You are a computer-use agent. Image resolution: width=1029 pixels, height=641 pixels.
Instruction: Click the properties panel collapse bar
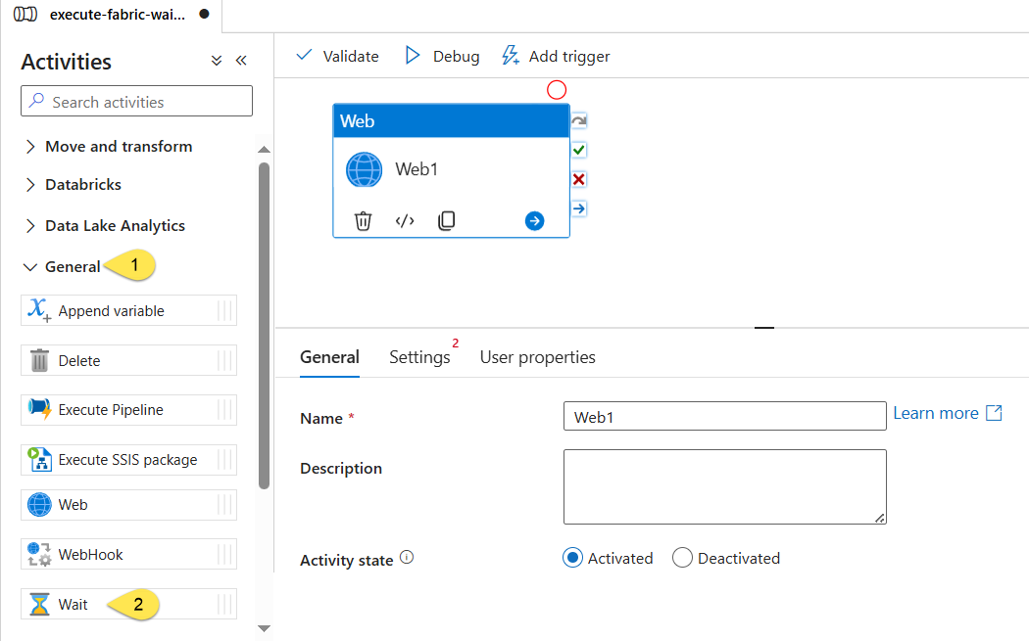(x=763, y=327)
